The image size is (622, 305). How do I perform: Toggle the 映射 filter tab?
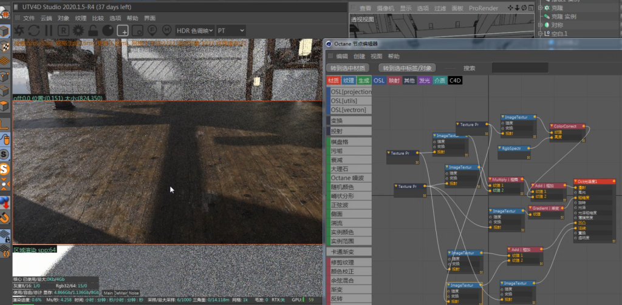tap(394, 81)
